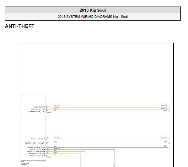Click terminal number '2' at right wire end
This screenshot has height=167, width=188.
point(170,109)
